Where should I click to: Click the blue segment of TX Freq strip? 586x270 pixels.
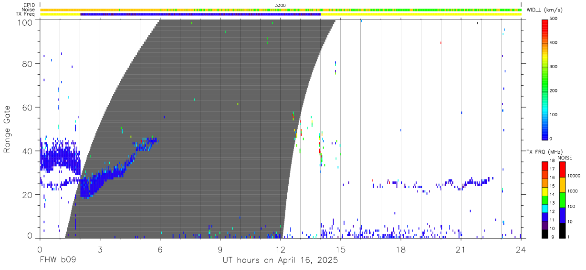click(x=200, y=14)
